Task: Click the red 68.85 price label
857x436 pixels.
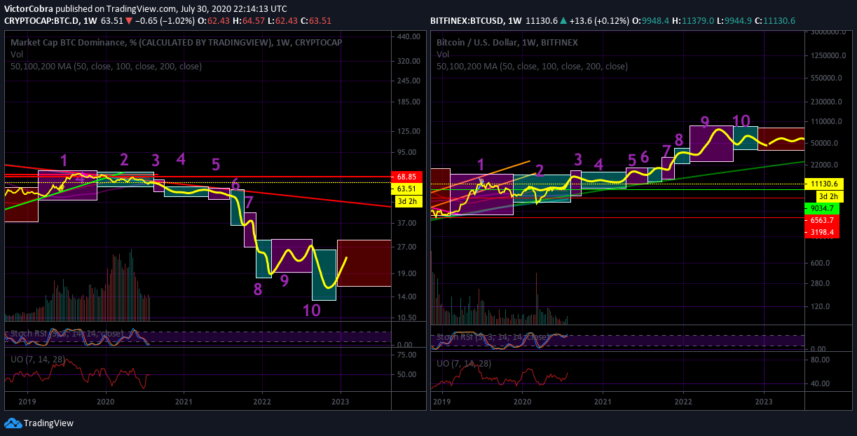Action: (407, 177)
